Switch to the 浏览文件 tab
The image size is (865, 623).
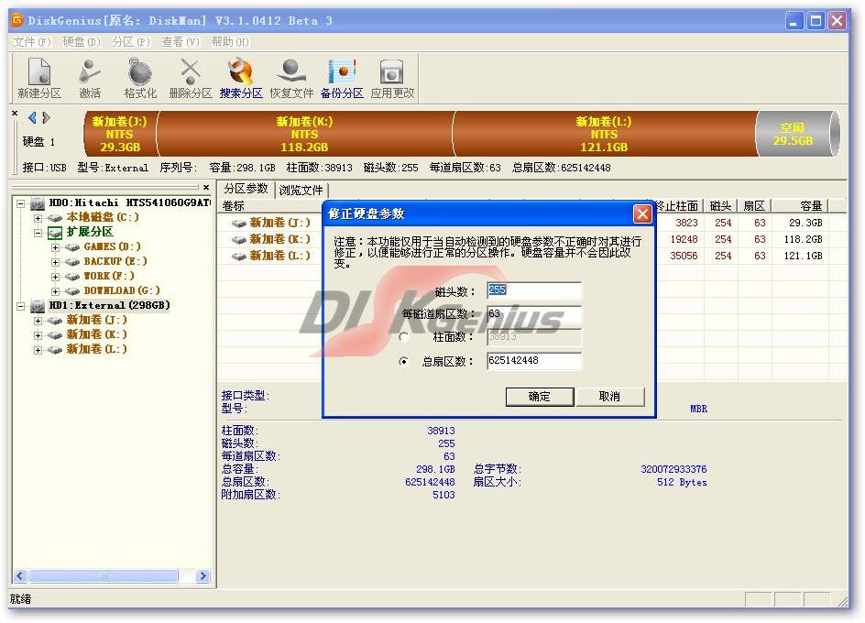(x=301, y=191)
